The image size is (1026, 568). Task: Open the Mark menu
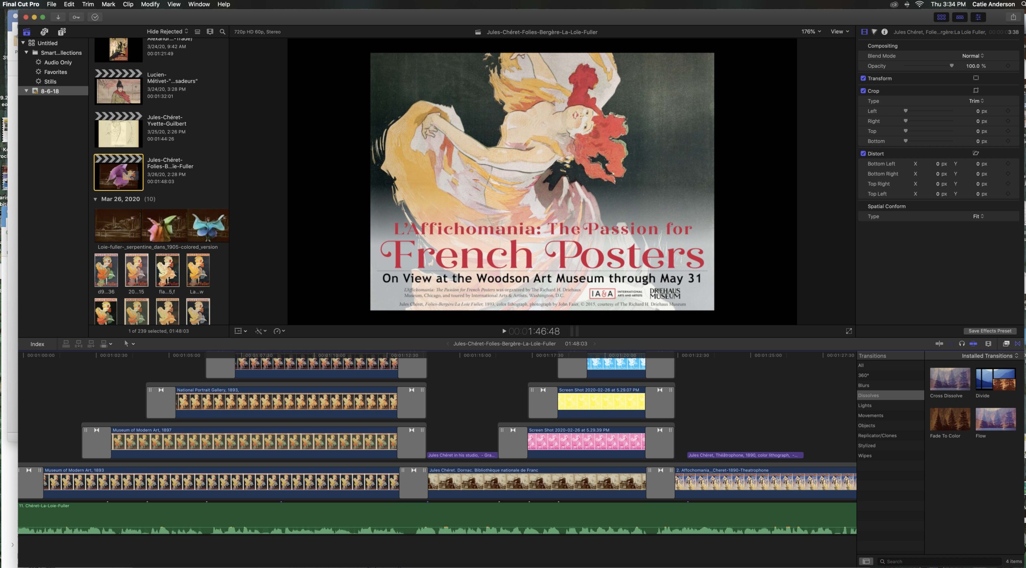[108, 4]
